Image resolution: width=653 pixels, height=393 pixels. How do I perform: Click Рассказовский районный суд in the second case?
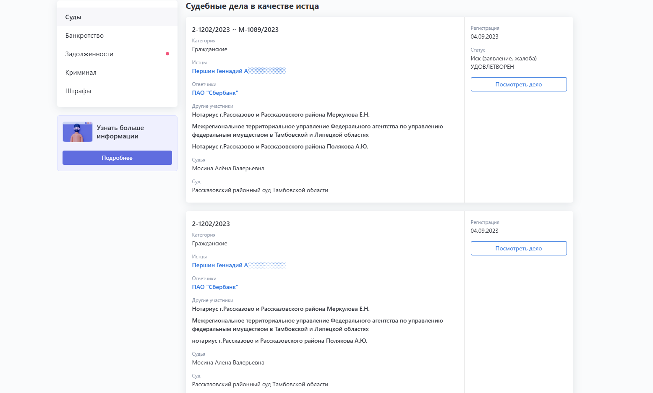(x=260, y=384)
